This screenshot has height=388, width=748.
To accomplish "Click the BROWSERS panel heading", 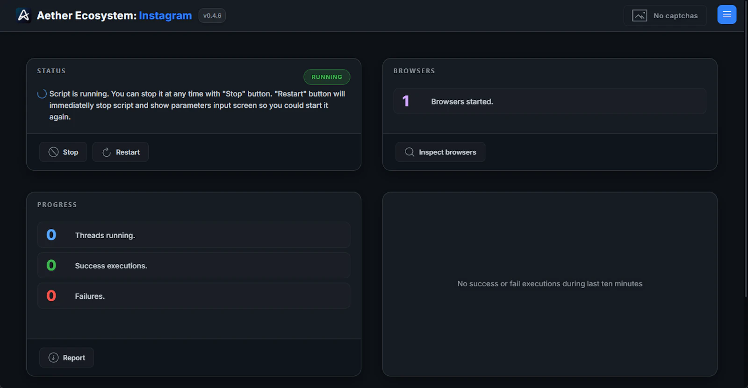I will point(414,71).
